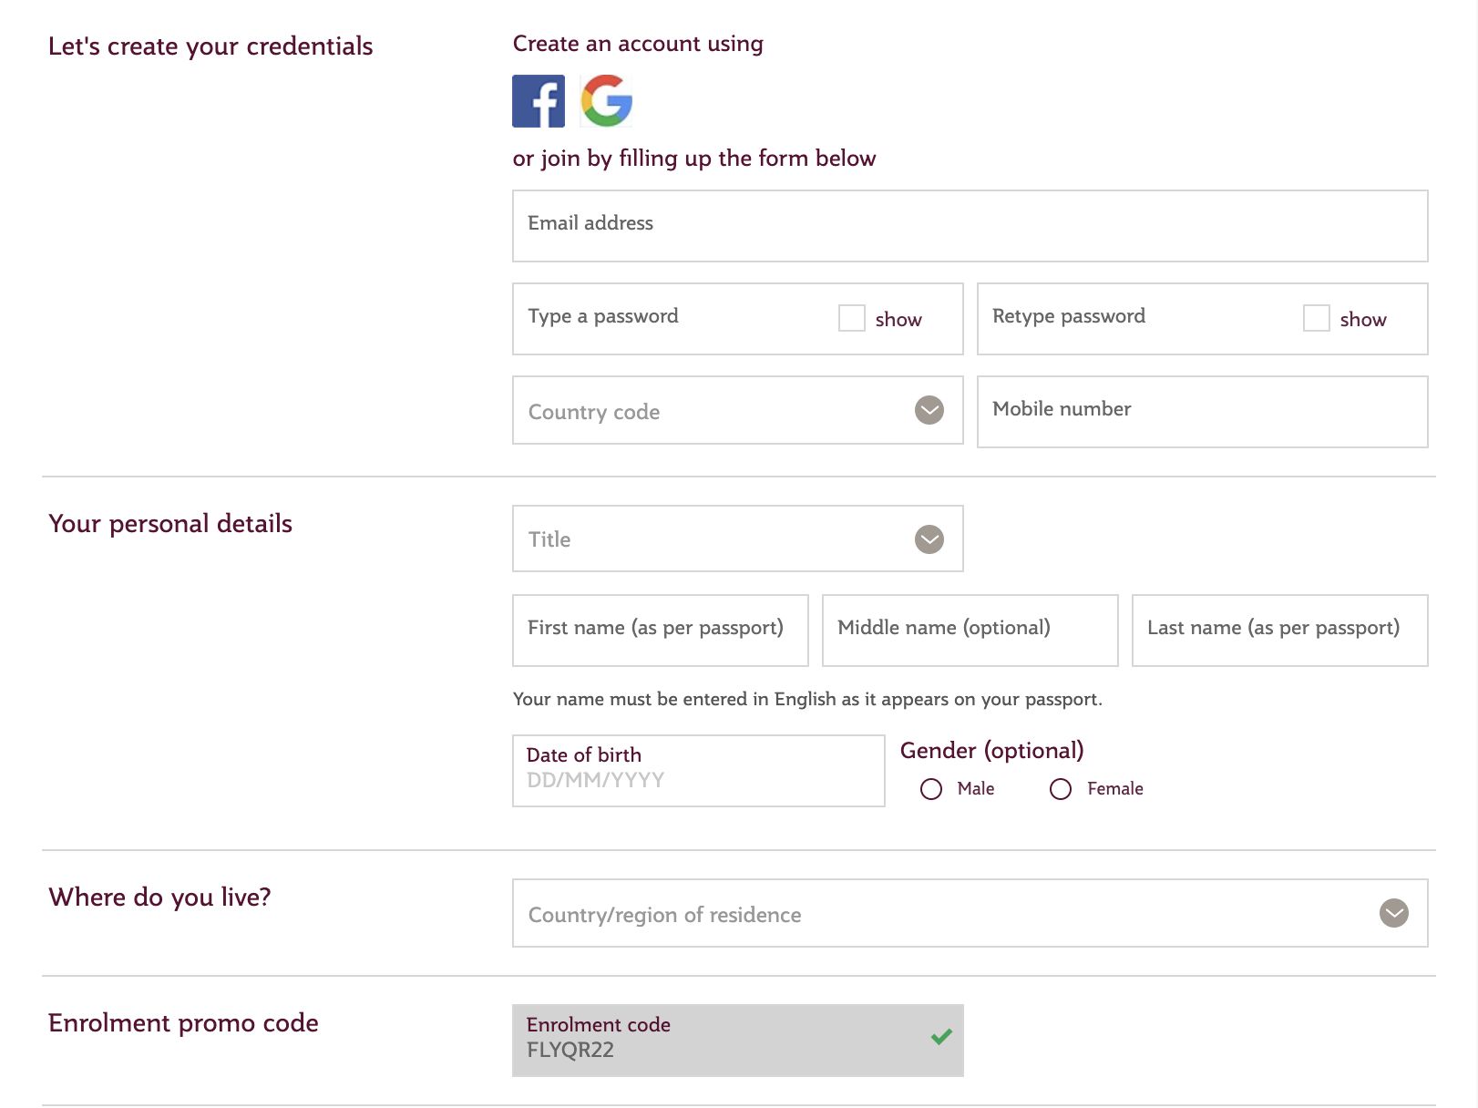Select the Mobile number input

1203,412
